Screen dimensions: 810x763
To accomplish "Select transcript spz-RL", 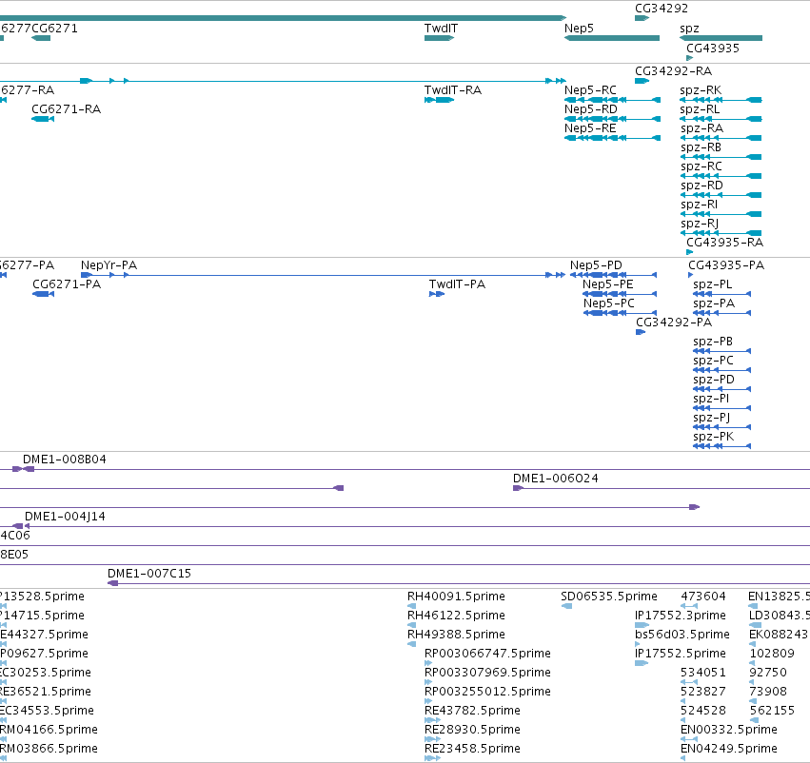I will click(721, 119).
